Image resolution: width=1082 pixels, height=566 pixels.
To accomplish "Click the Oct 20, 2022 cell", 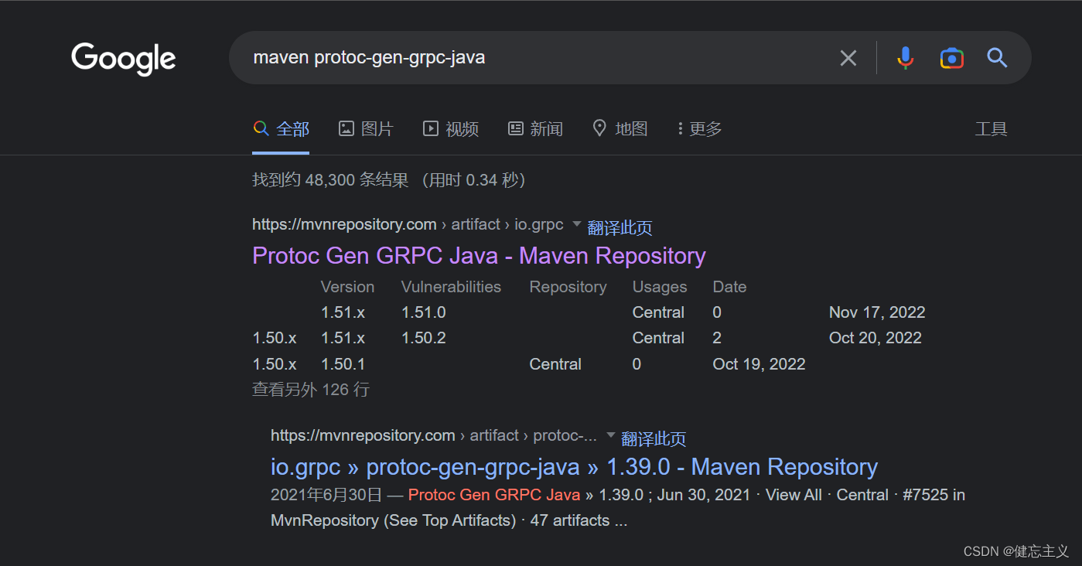I will coord(875,338).
